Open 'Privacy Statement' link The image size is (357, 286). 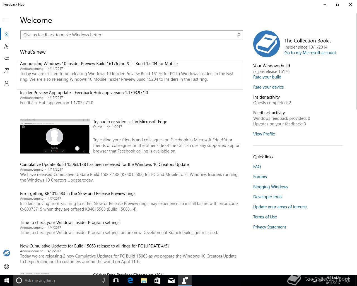tap(270, 227)
